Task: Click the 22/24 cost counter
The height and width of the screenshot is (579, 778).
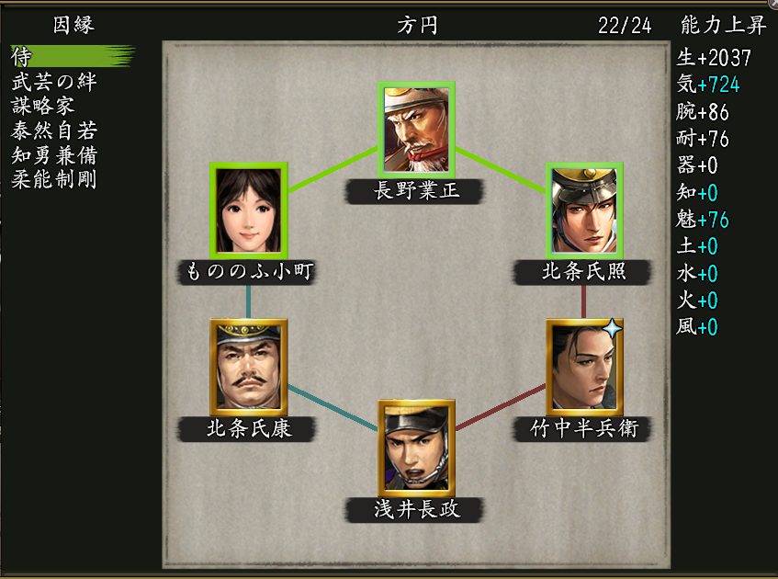Action: coord(625,26)
